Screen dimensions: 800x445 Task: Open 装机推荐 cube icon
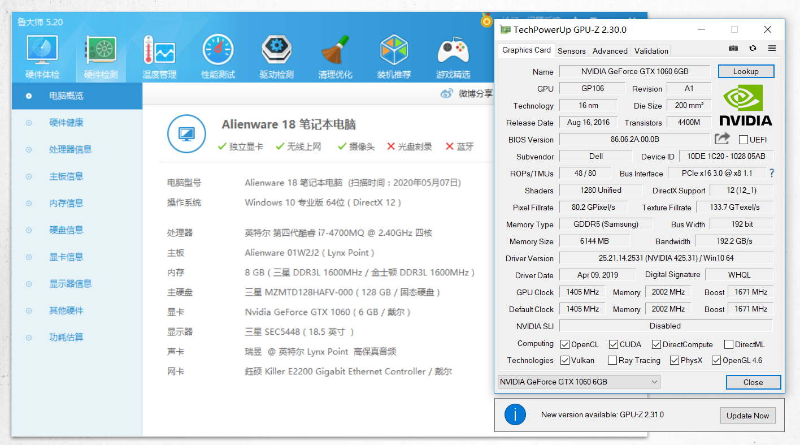(394, 57)
